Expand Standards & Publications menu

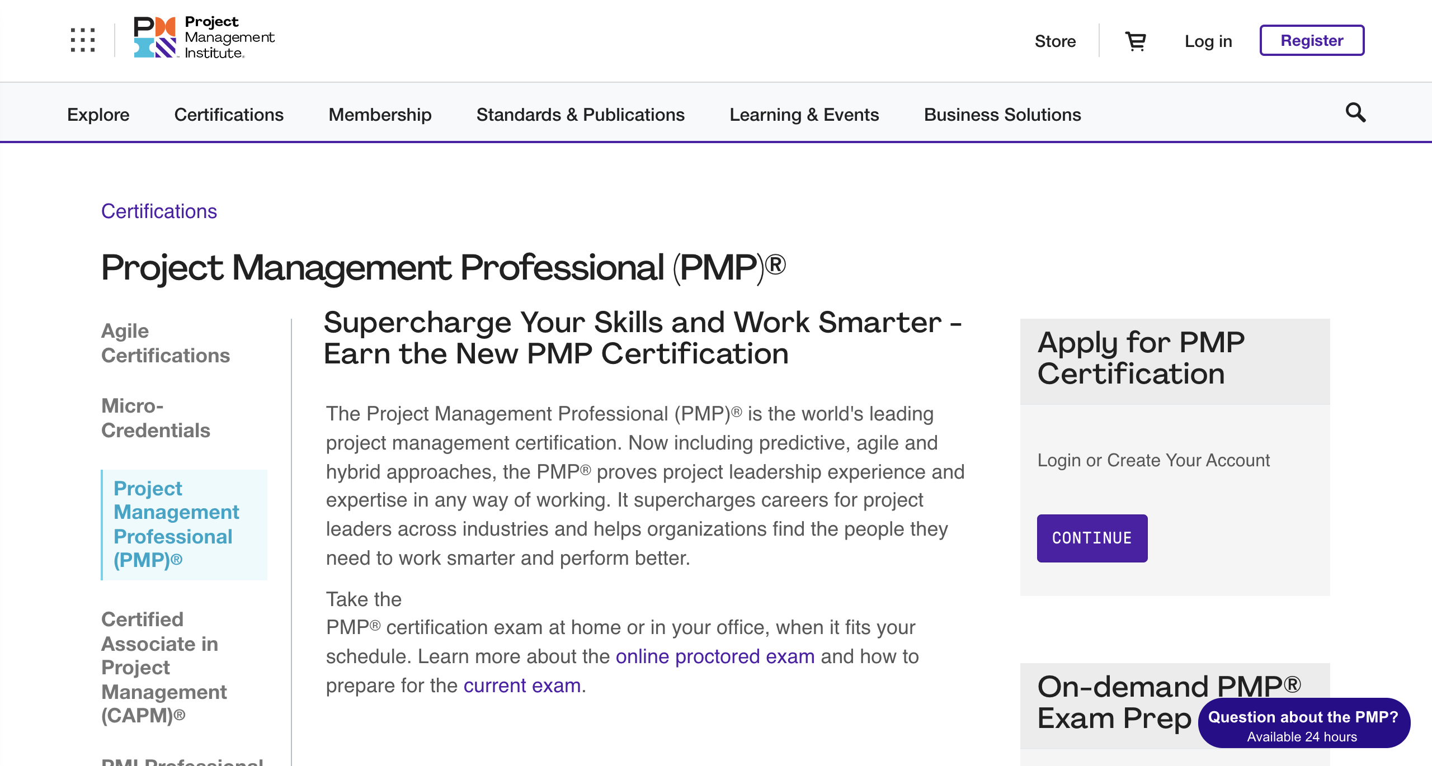pos(580,114)
